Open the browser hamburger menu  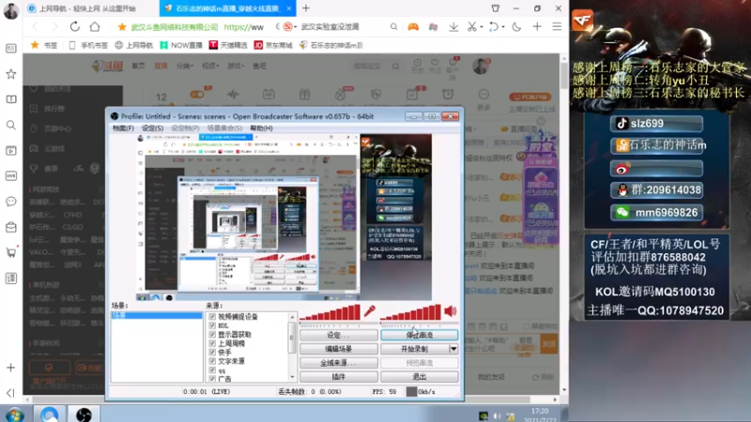pyautogui.click(x=557, y=27)
